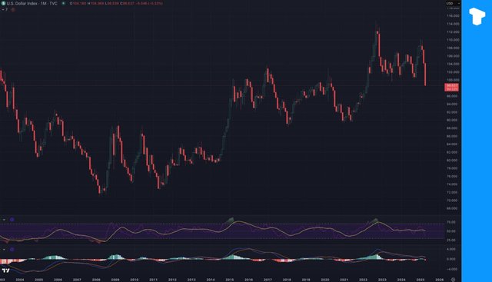
Task: Open chart settings gear at bottom right
Action: point(453,280)
